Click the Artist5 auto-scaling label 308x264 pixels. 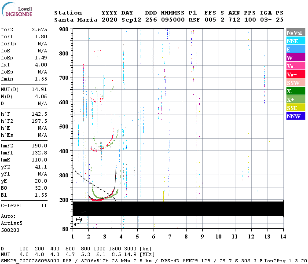[11, 224]
